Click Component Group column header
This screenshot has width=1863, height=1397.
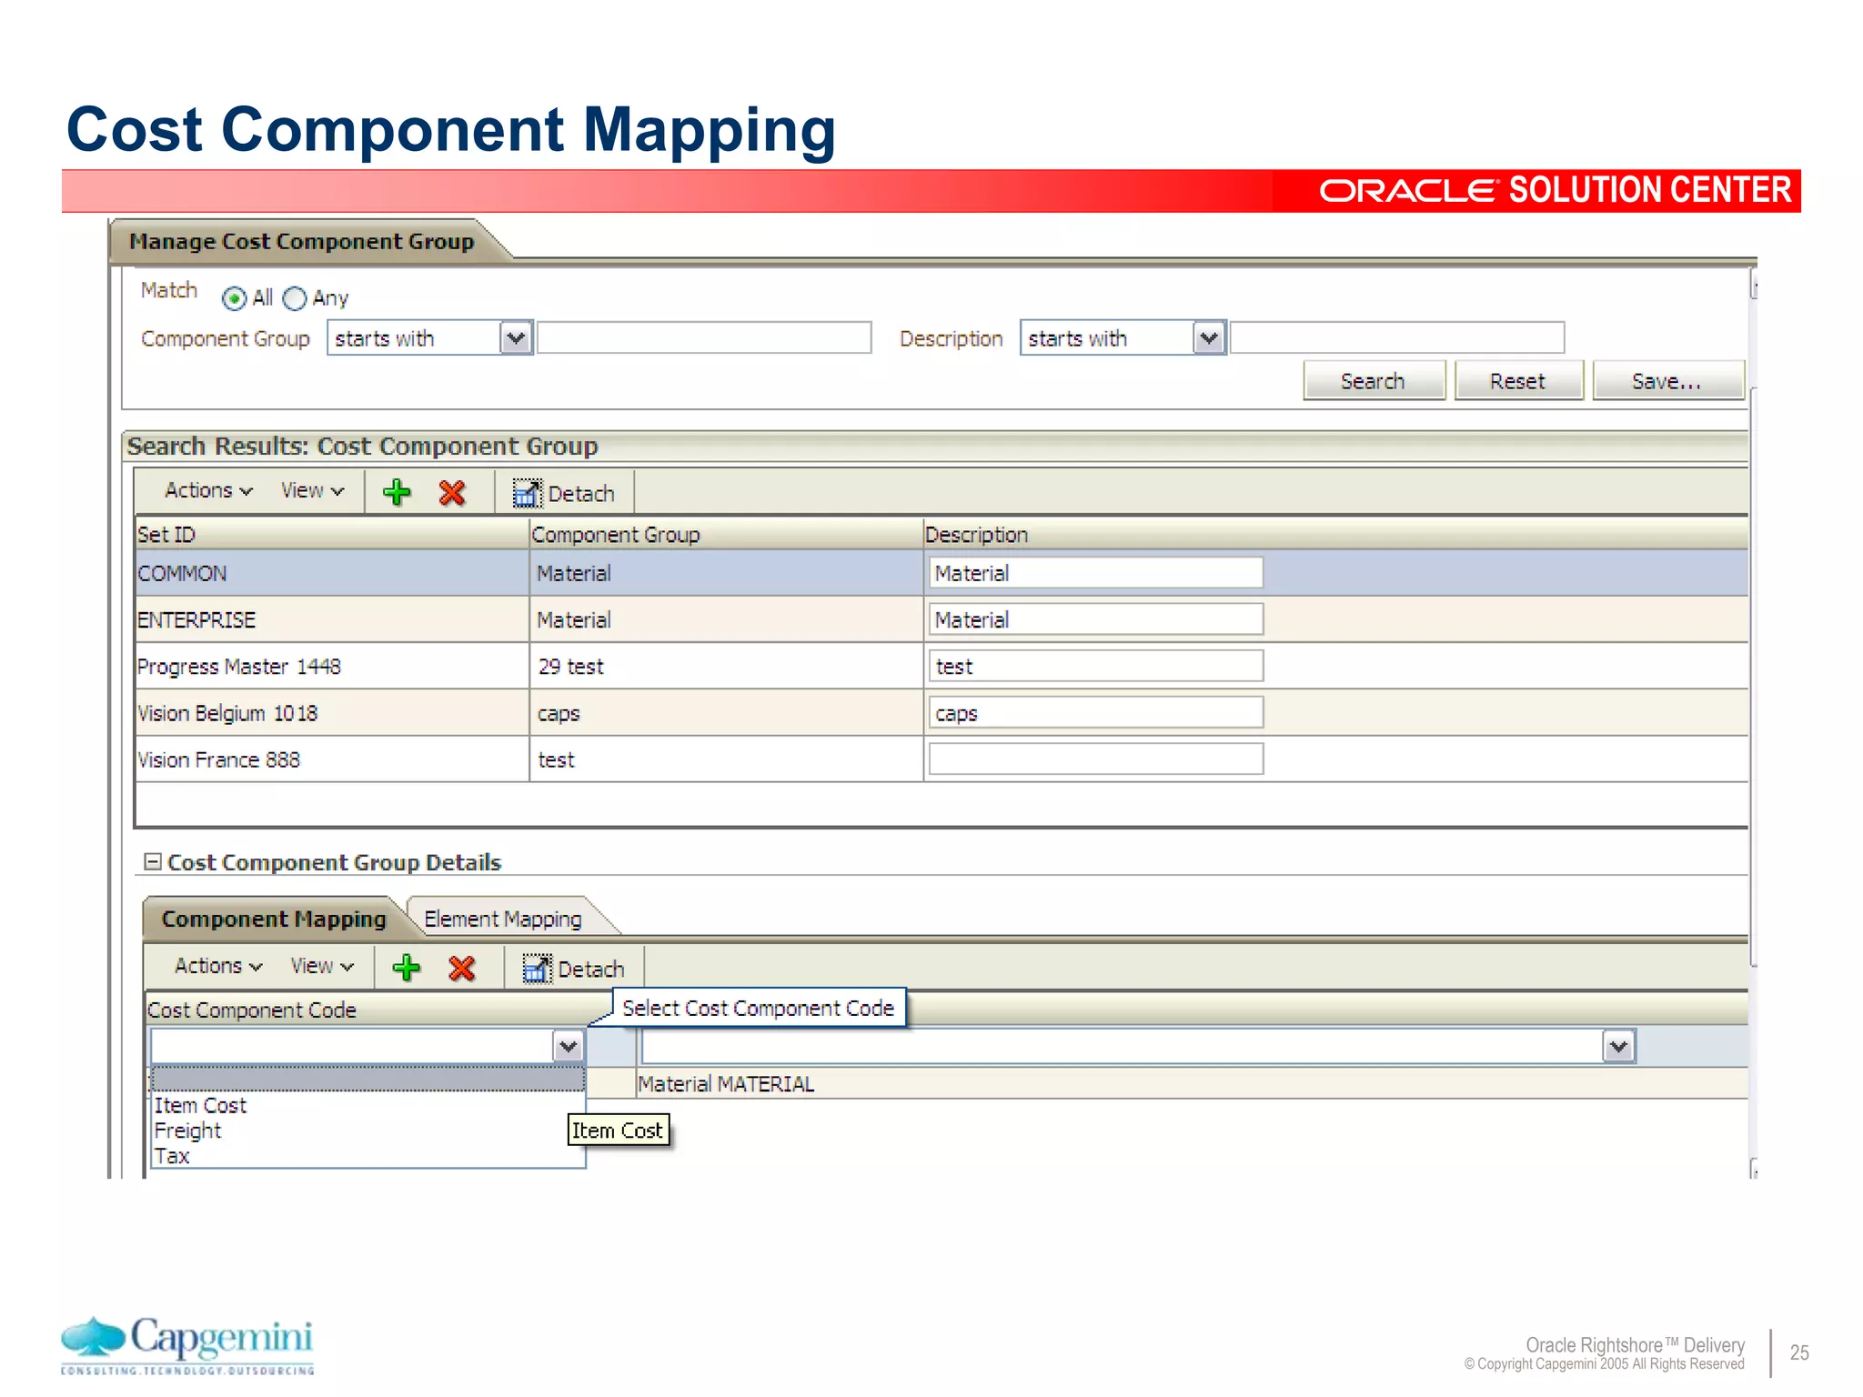click(x=726, y=535)
